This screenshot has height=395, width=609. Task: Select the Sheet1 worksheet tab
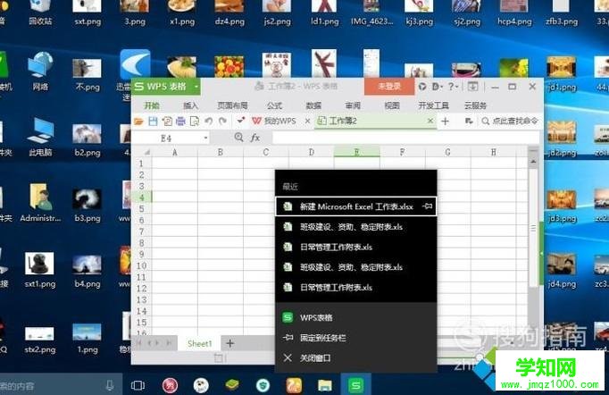200,344
